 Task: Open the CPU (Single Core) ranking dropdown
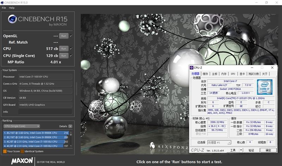(x=22, y=126)
